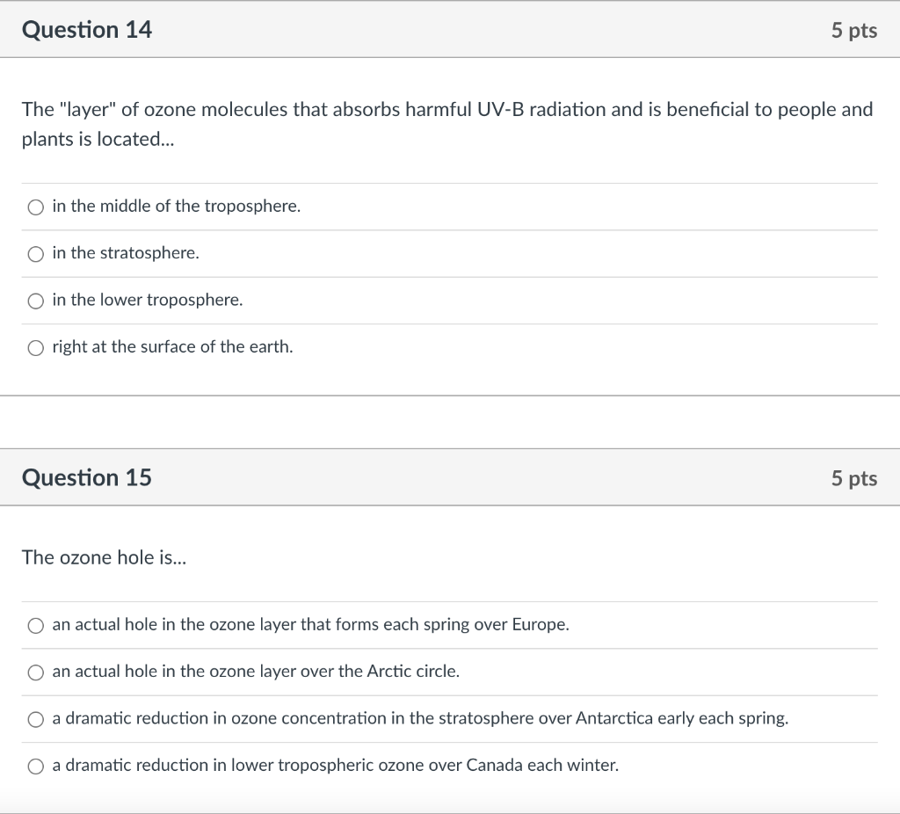This screenshot has height=814, width=900.
Task: Pick 'right at the surface of the earth' radio
Action: (x=35, y=348)
